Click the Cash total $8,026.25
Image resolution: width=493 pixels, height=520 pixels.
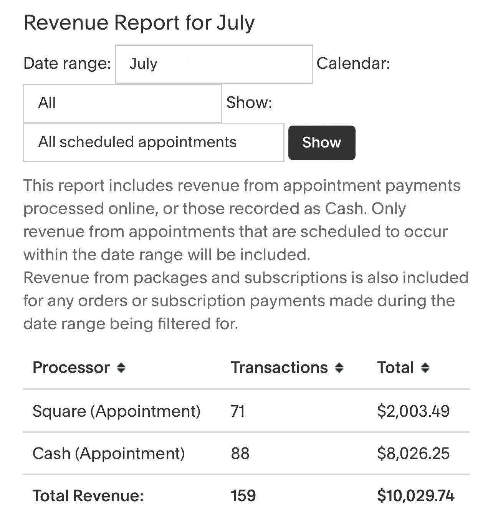pos(413,453)
